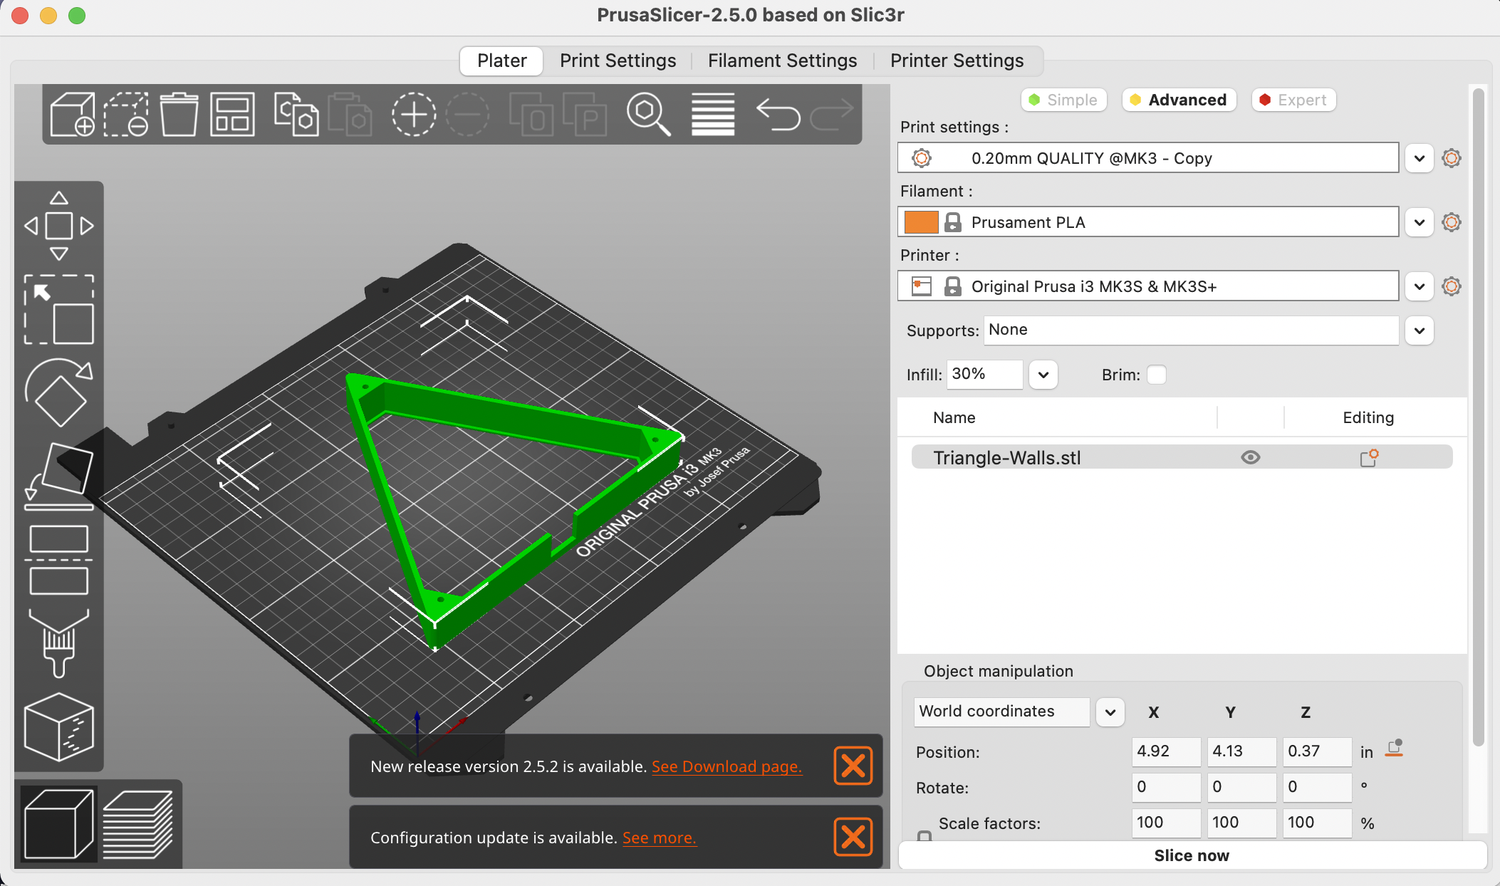Image resolution: width=1500 pixels, height=886 pixels.
Task: Click the Rotate Z input field
Action: pos(1317,787)
